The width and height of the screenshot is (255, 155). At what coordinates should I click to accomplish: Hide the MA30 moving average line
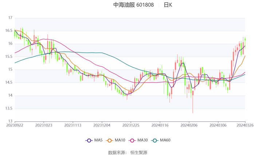[134, 140]
